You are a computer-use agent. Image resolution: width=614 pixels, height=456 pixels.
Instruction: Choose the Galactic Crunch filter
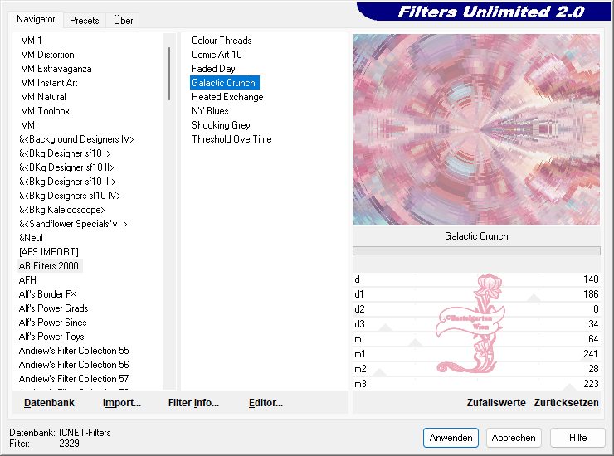224,83
